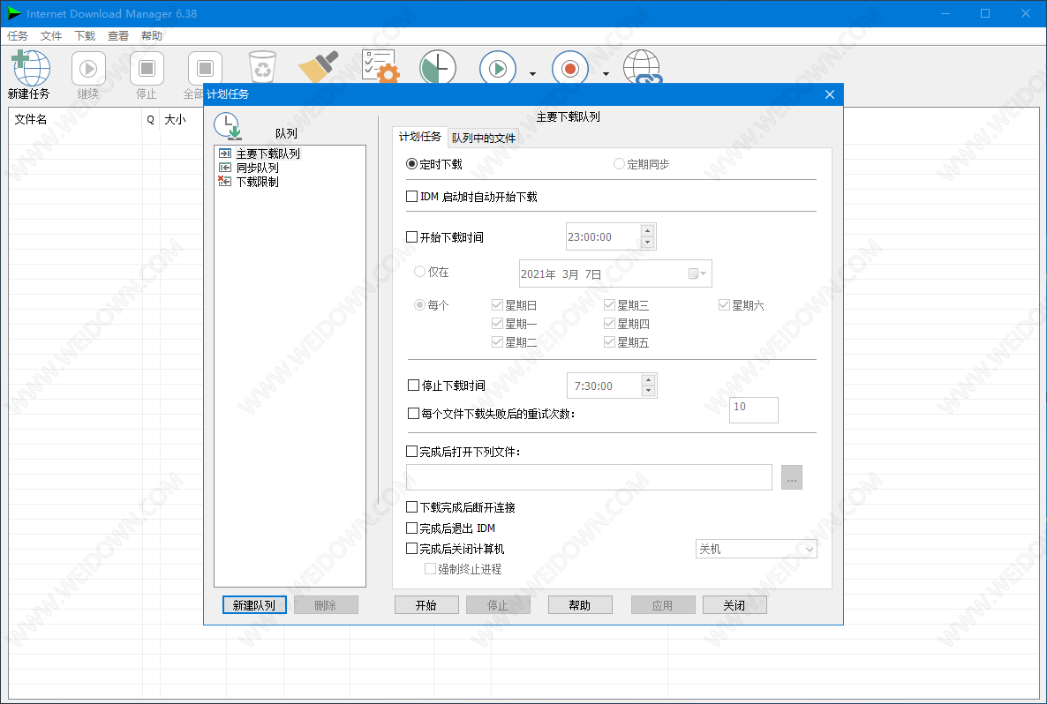Tick the 停止下载时间 checkbox
The height and width of the screenshot is (704, 1047).
(x=413, y=385)
